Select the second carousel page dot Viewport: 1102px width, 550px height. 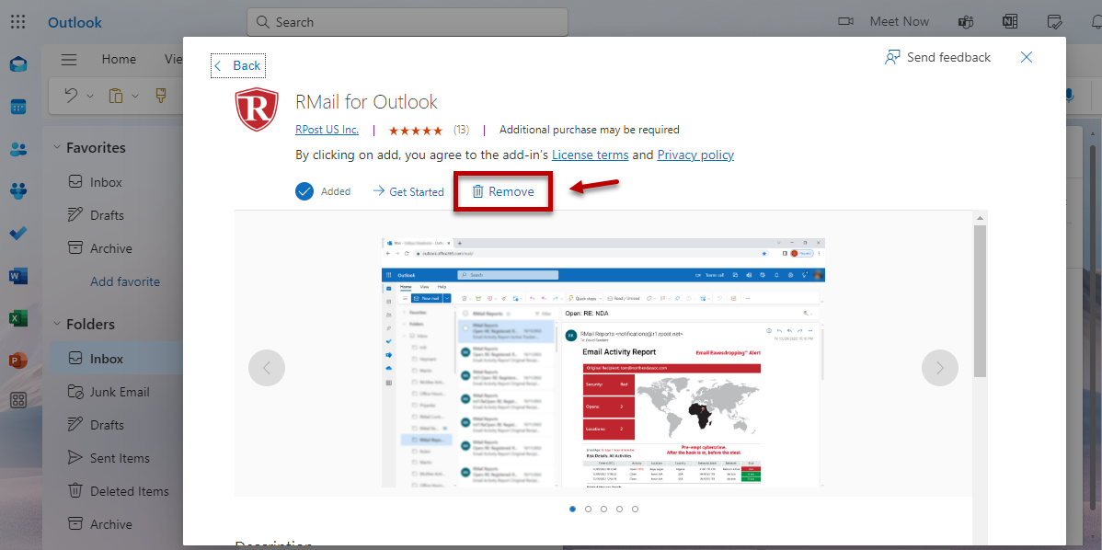(588, 509)
